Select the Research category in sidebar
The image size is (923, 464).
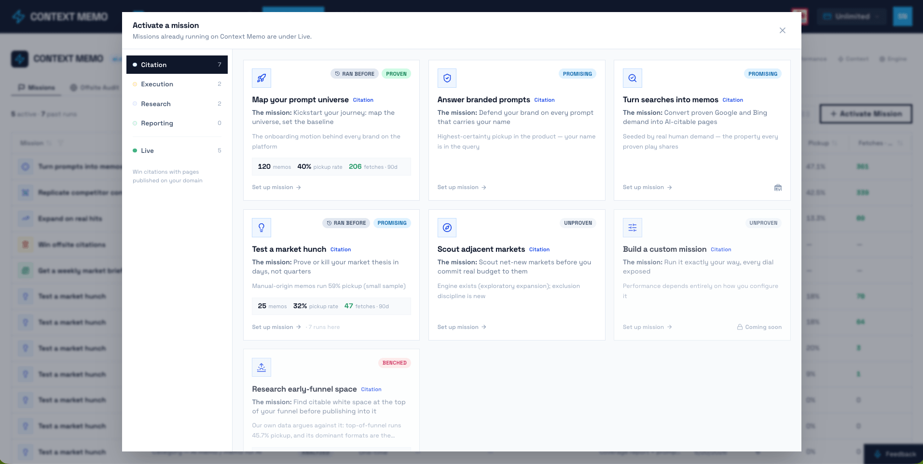click(x=177, y=104)
